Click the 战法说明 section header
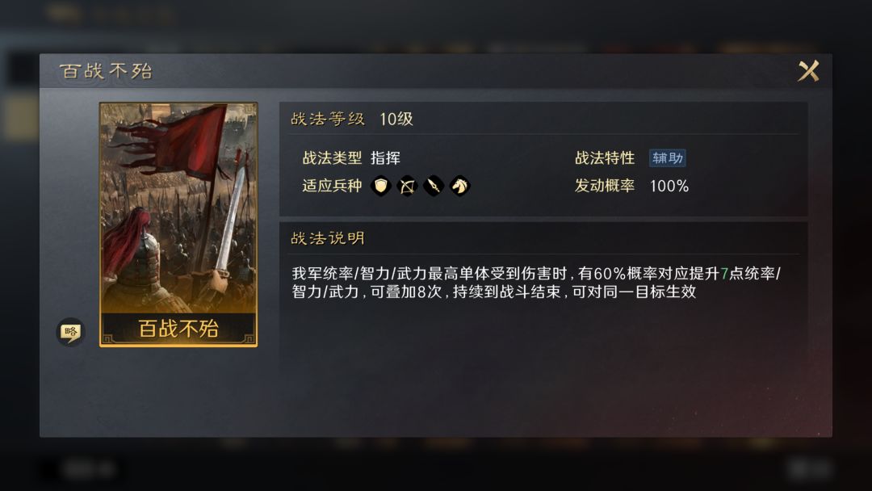This screenshot has height=491, width=872. pos(328,238)
